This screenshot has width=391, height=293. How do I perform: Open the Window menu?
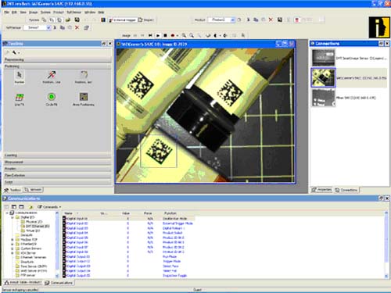pos(90,12)
